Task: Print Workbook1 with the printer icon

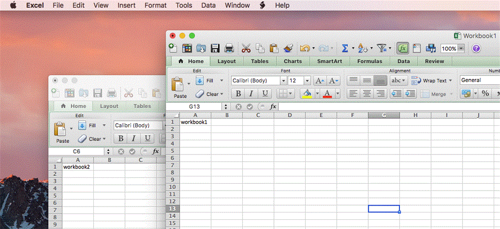Action: click(x=229, y=48)
